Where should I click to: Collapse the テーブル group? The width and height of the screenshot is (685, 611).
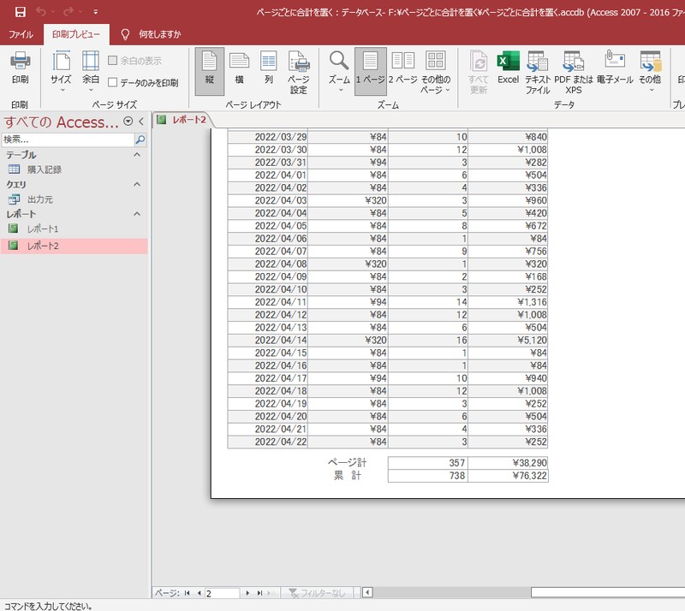pyautogui.click(x=137, y=155)
